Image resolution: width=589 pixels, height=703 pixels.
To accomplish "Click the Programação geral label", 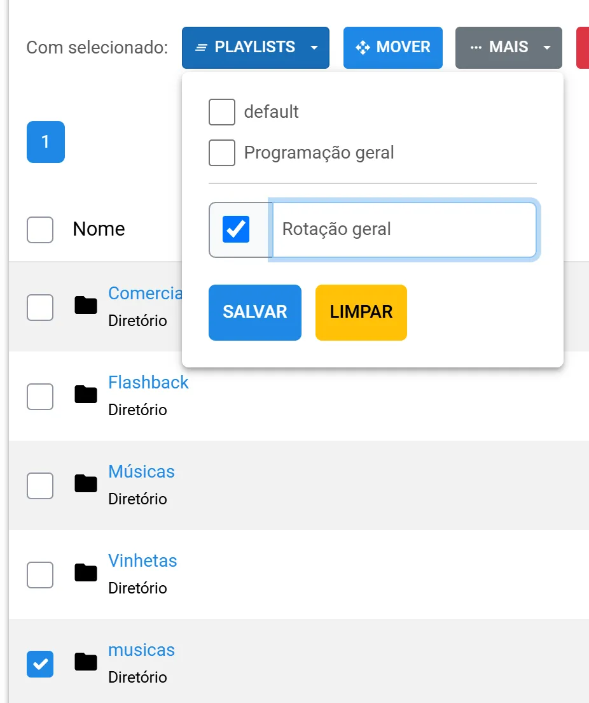I will [319, 153].
